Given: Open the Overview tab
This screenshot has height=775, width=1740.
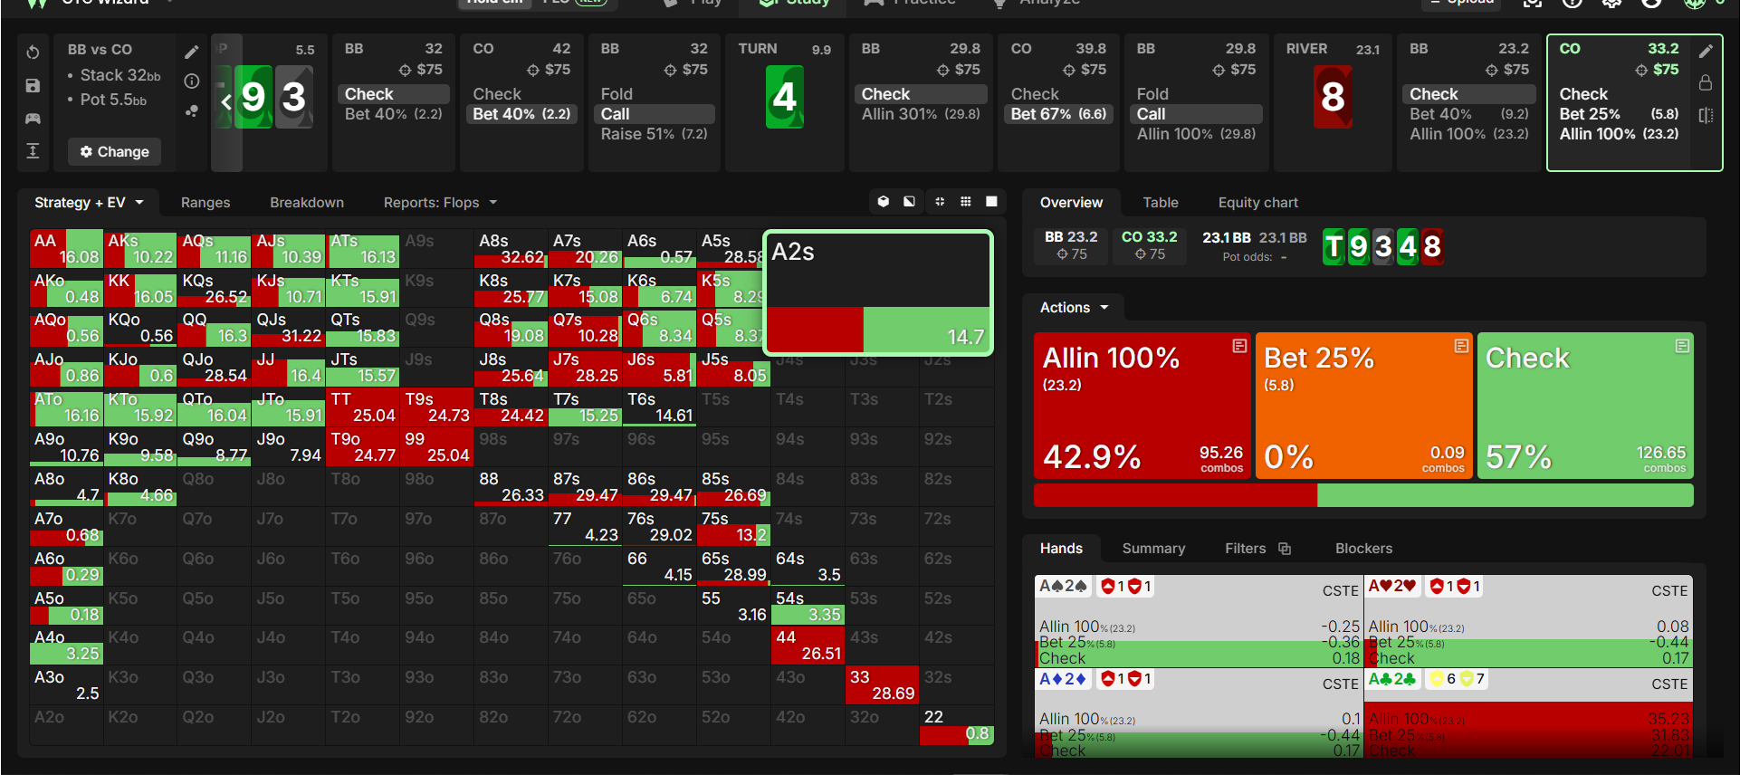Looking at the screenshot, I should click(x=1071, y=203).
